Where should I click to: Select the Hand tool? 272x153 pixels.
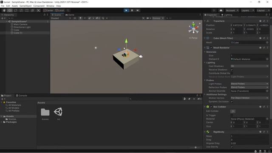click(x=4, y=10)
